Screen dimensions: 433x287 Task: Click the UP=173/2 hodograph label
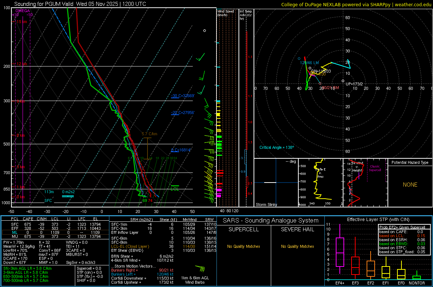(x=354, y=84)
